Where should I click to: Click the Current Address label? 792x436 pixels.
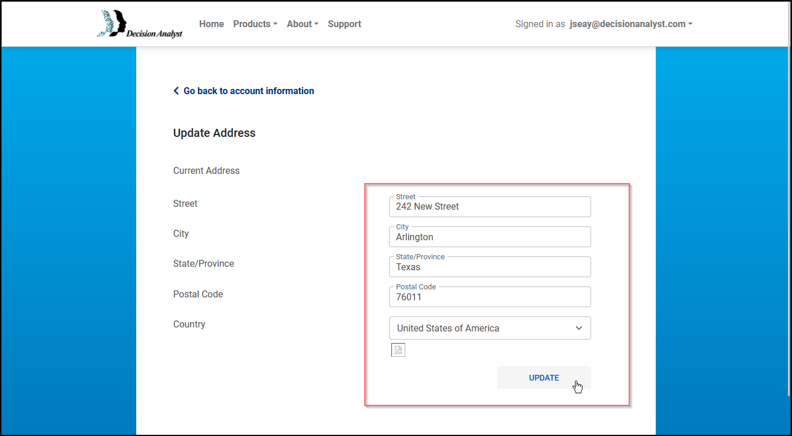[206, 170]
